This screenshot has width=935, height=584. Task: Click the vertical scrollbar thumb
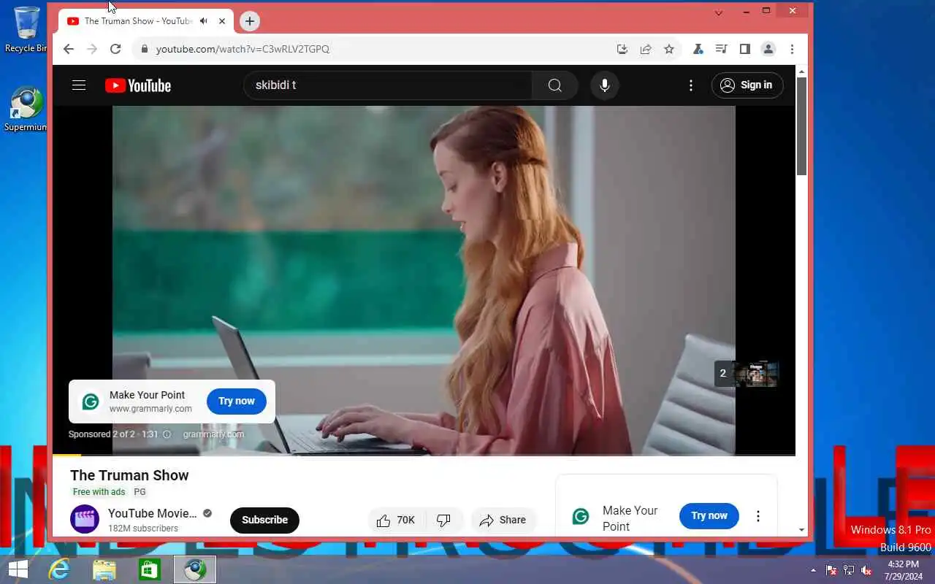click(x=801, y=126)
